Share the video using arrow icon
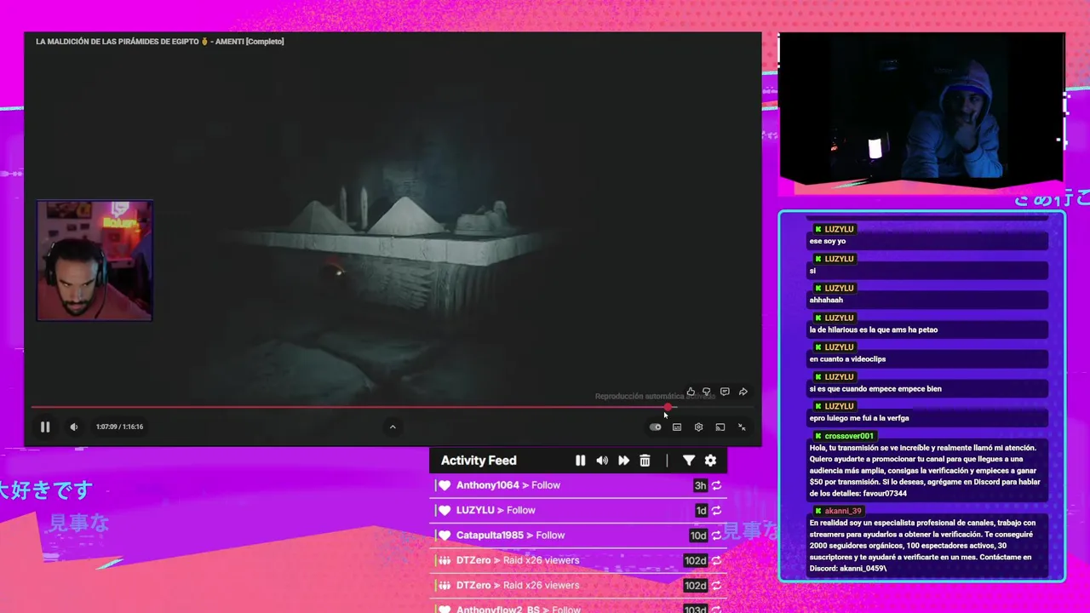This screenshot has width=1090, height=613. coord(743,392)
